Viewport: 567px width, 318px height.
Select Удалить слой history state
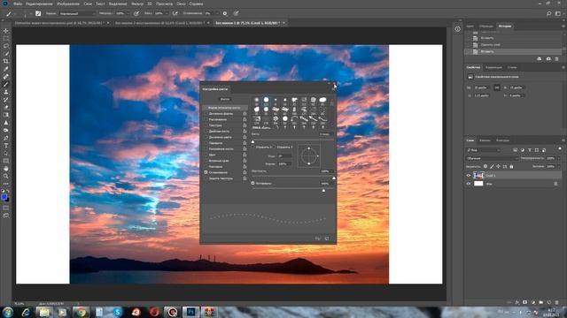[490, 45]
